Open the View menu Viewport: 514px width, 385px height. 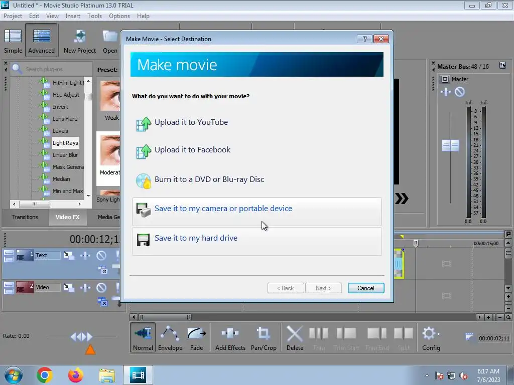pyautogui.click(x=52, y=16)
